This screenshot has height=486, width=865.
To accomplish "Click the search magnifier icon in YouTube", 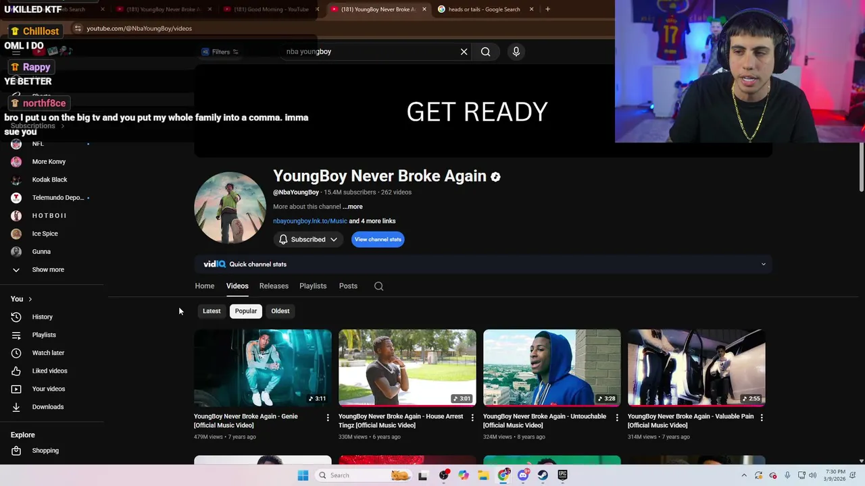I will pyautogui.click(x=485, y=51).
